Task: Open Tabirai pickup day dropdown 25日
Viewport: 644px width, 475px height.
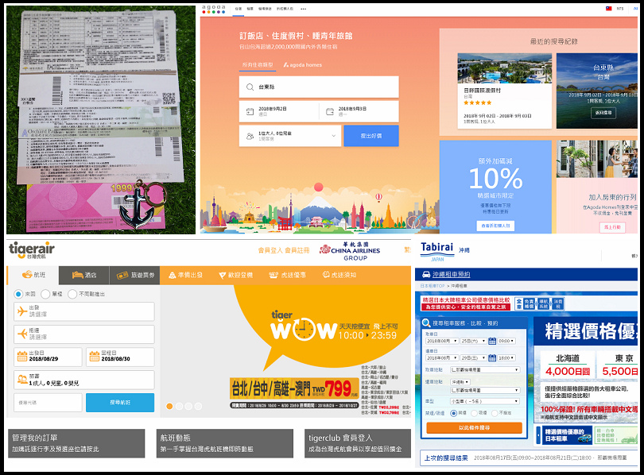Action: 473,341
